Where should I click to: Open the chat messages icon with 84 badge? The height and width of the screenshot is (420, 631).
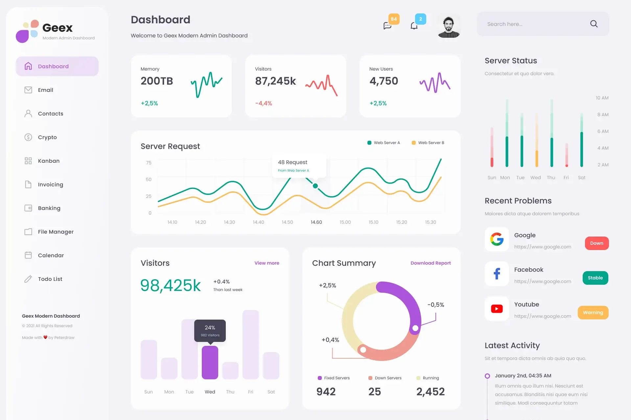pyautogui.click(x=387, y=26)
